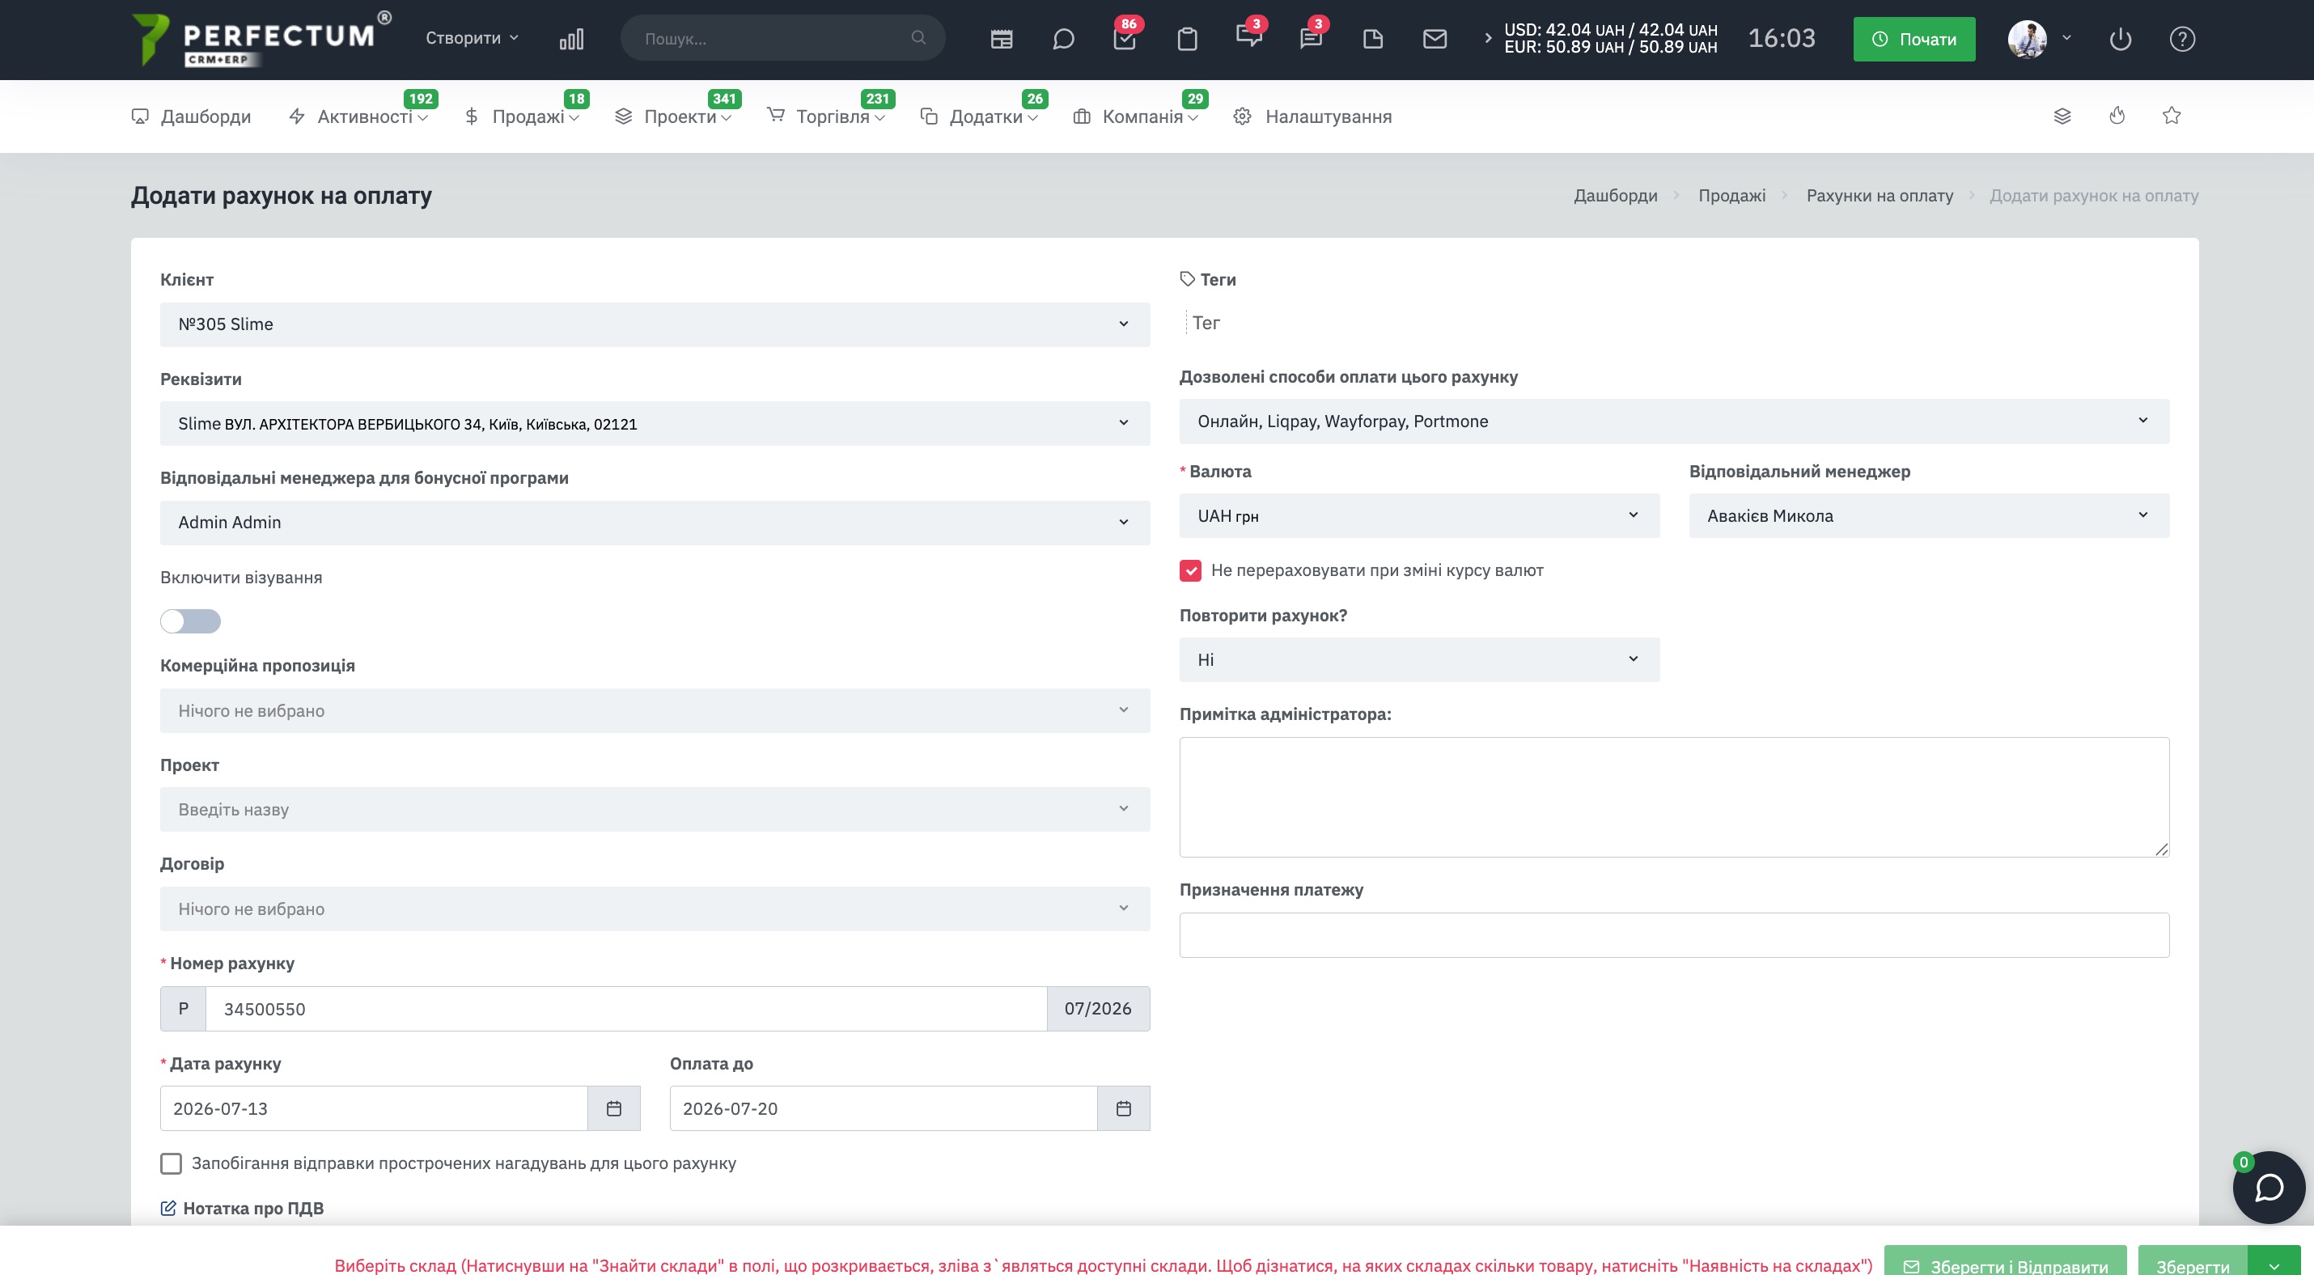Open the calendar table icon in header
The width and height of the screenshot is (2314, 1275).
point(1002,39)
